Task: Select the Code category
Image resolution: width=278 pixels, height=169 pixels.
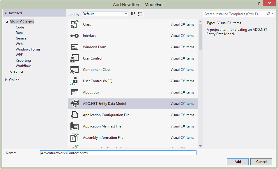Action: 20,27
